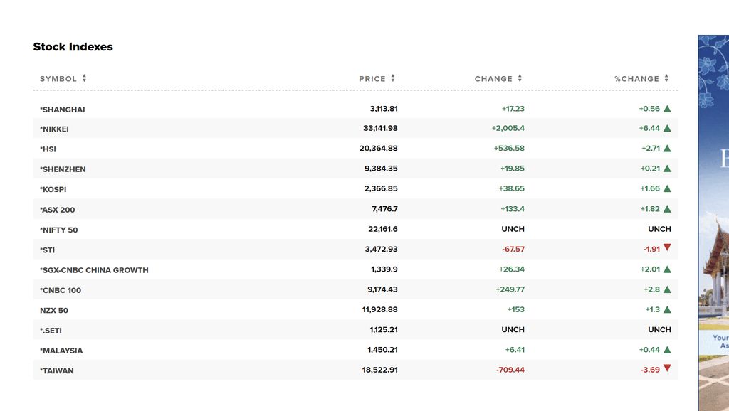This screenshot has width=729, height=411.
Task: Sort table by the SYMBOL column arrows
Action: click(84, 79)
